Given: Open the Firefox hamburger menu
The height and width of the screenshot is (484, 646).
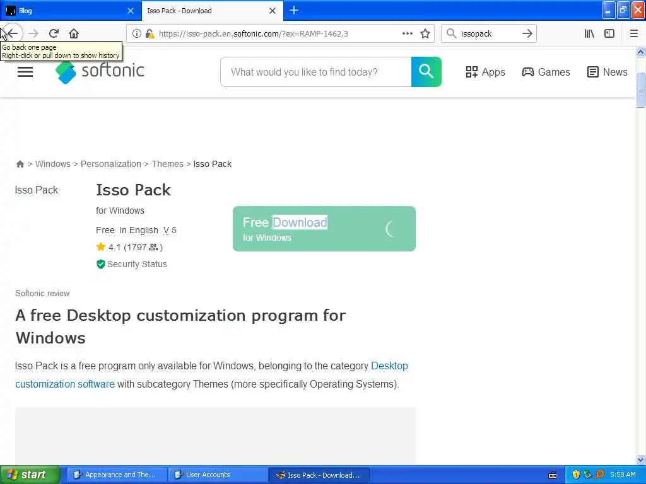Looking at the screenshot, I should pos(633,33).
